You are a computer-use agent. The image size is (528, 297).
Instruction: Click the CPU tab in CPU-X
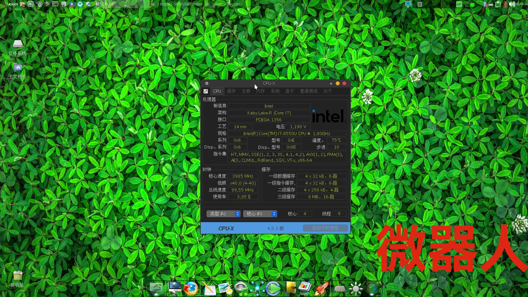pyautogui.click(x=217, y=91)
